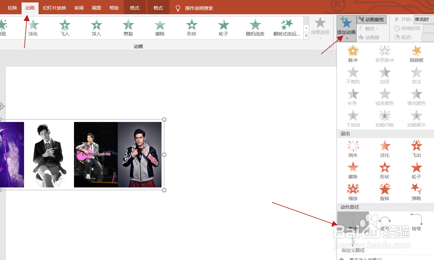The image size is (434, 260).
Task: Open the 触发 trigger dropdown
Action: click(x=368, y=28)
